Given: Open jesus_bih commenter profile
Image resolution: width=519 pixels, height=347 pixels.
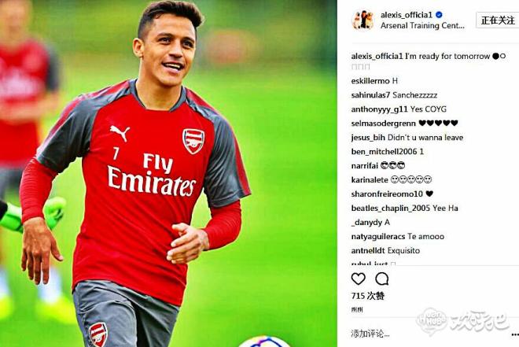Looking at the screenshot, I should point(368,138).
